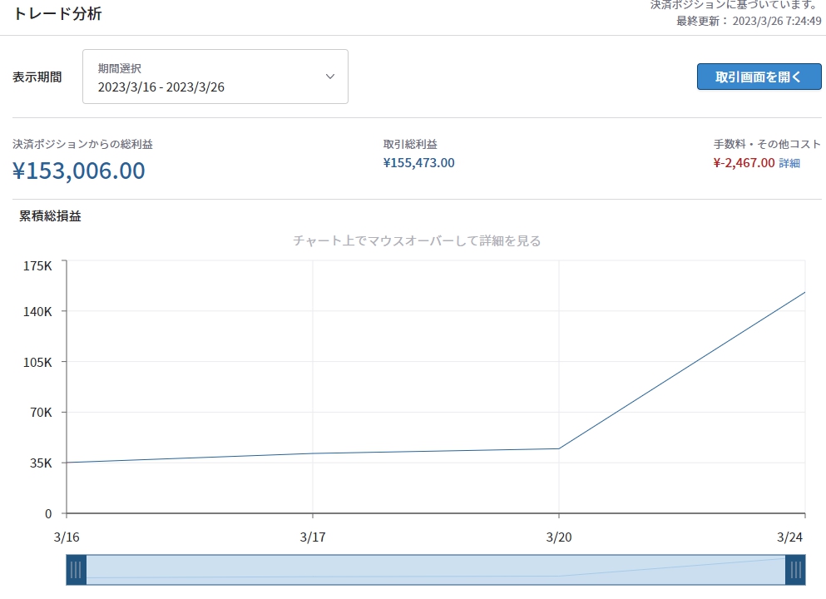Click the 取引総利益 value ¥155,473.00
This screenshot has height=599, width=826.
click(x=418, y=163)
